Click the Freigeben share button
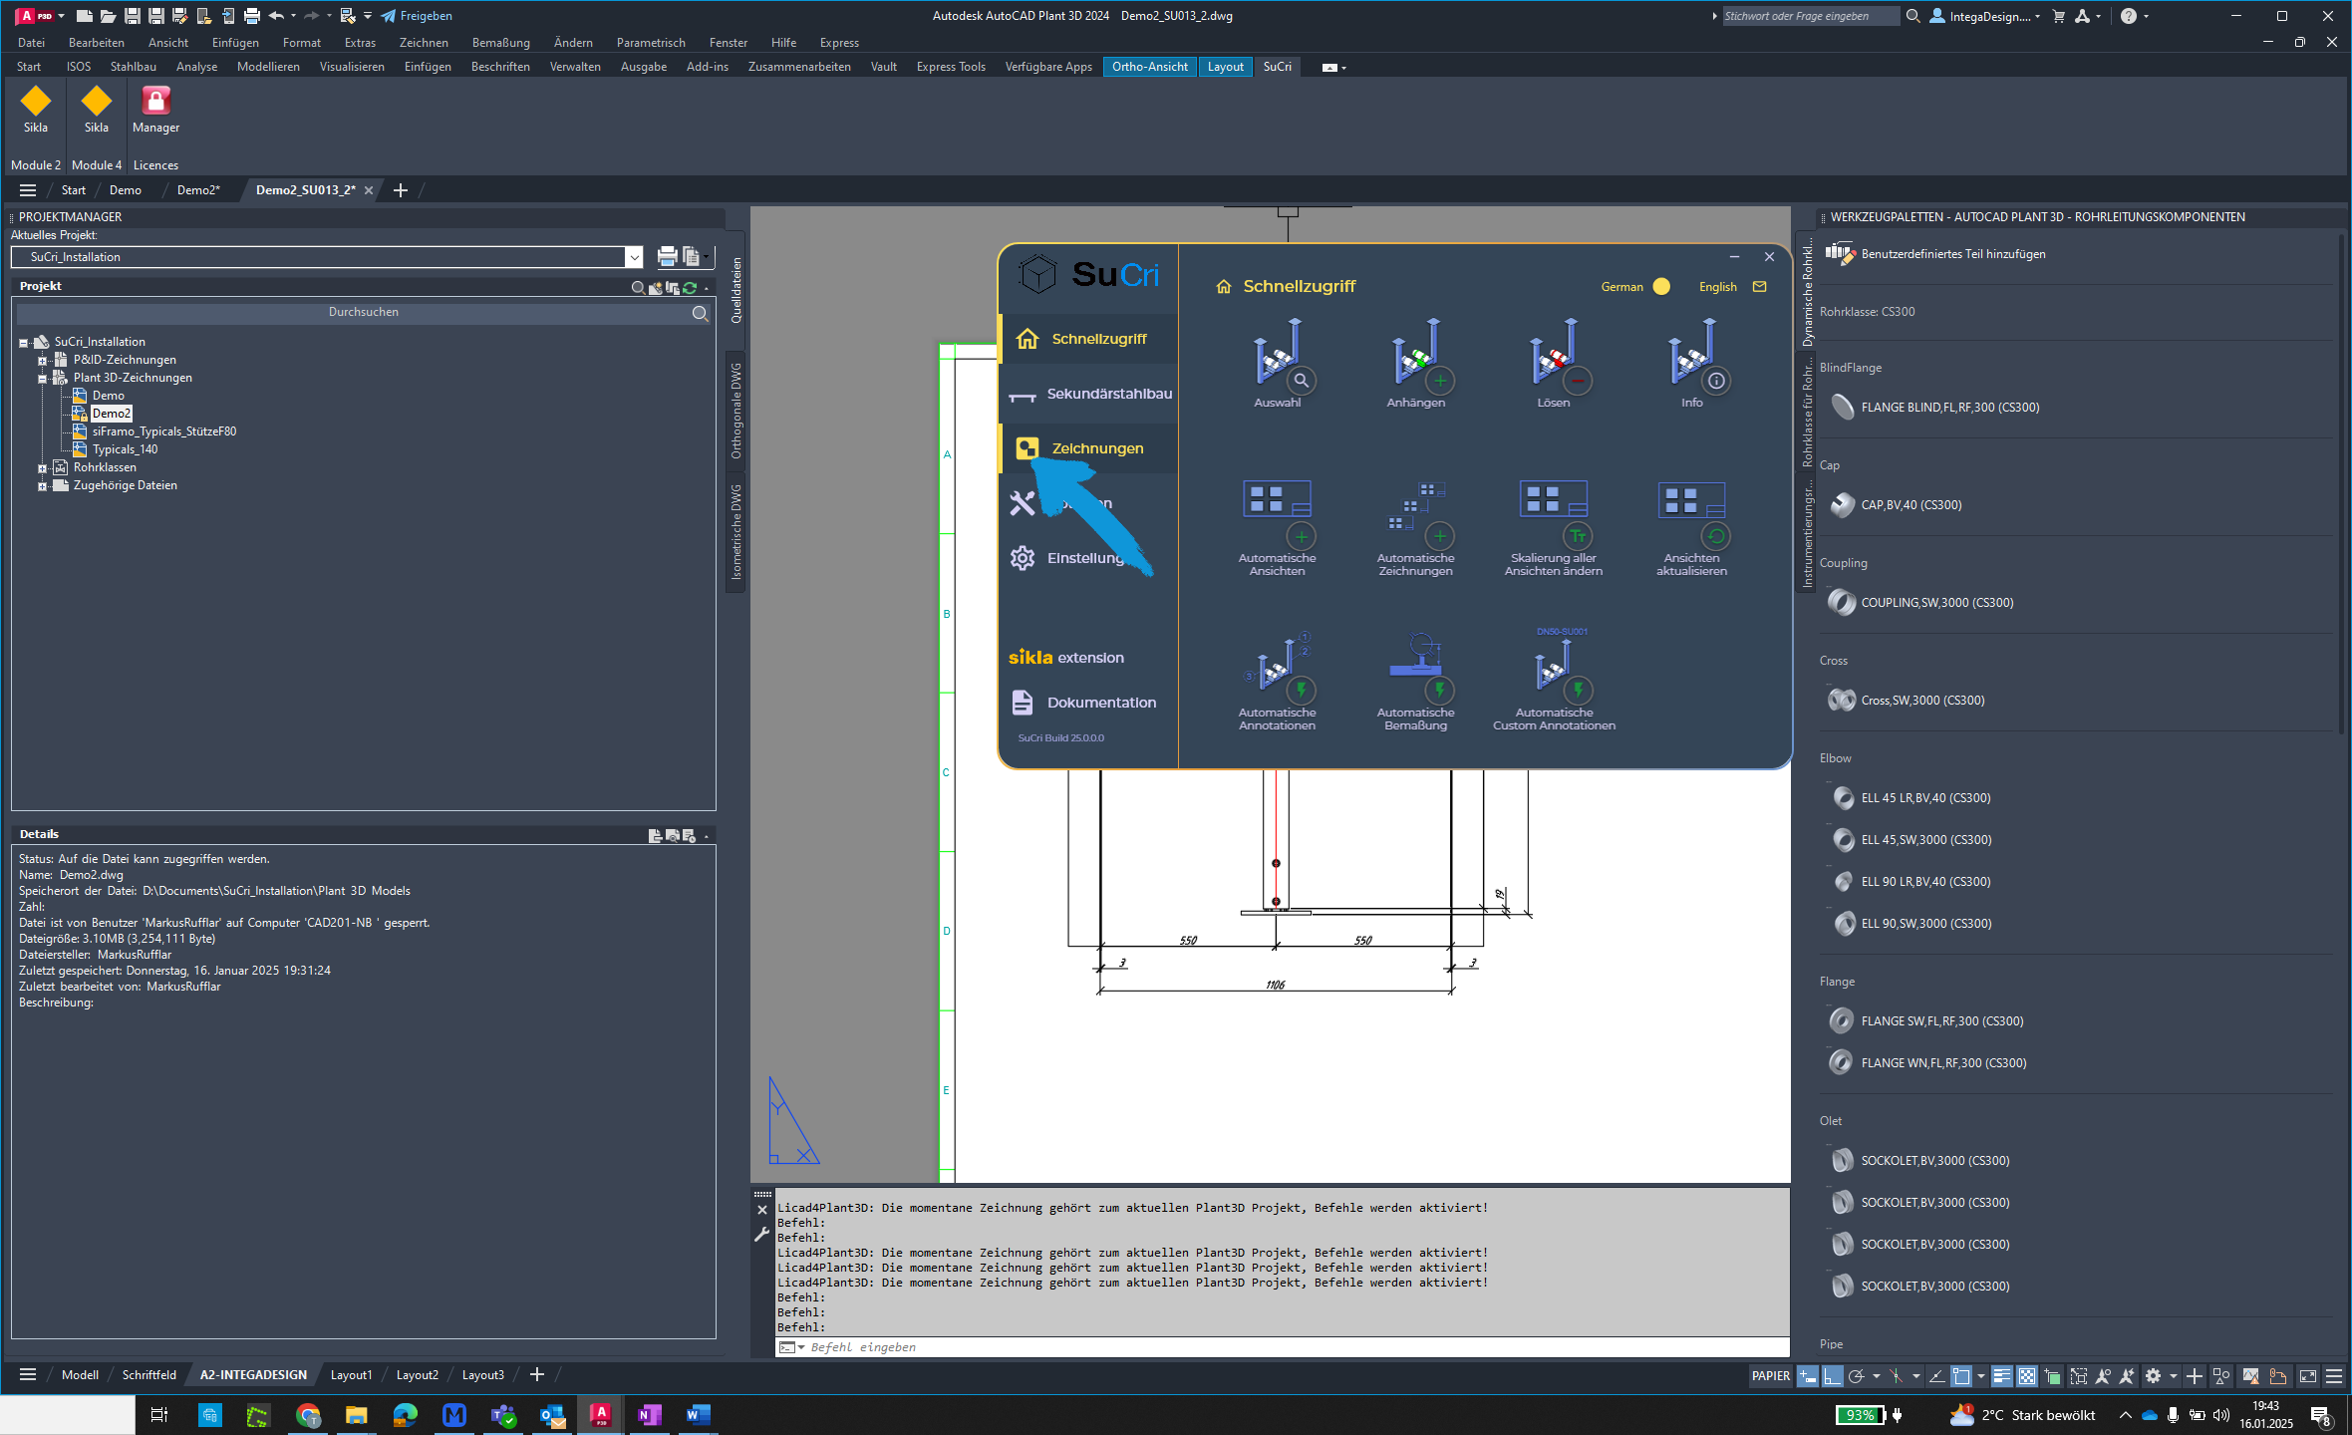 tap(417, 16)
